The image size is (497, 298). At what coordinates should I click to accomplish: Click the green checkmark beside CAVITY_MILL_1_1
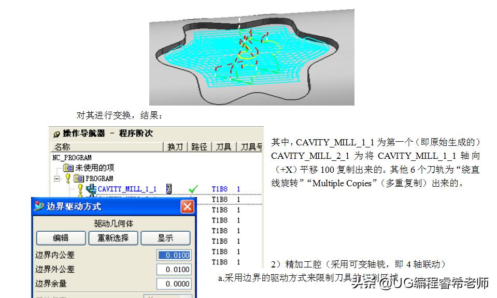[192, 189]
